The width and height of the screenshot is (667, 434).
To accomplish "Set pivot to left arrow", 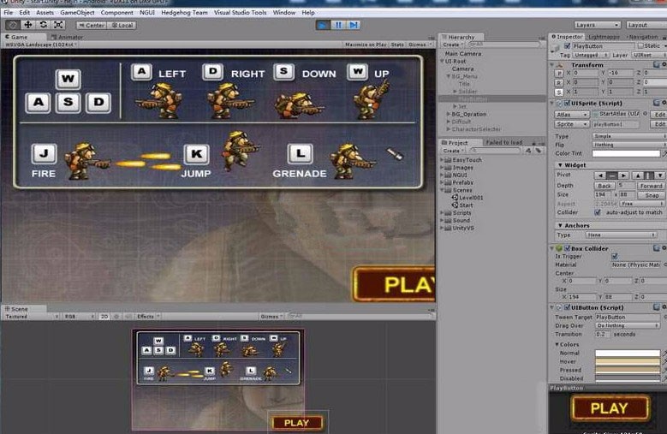I will pos(600,175).
